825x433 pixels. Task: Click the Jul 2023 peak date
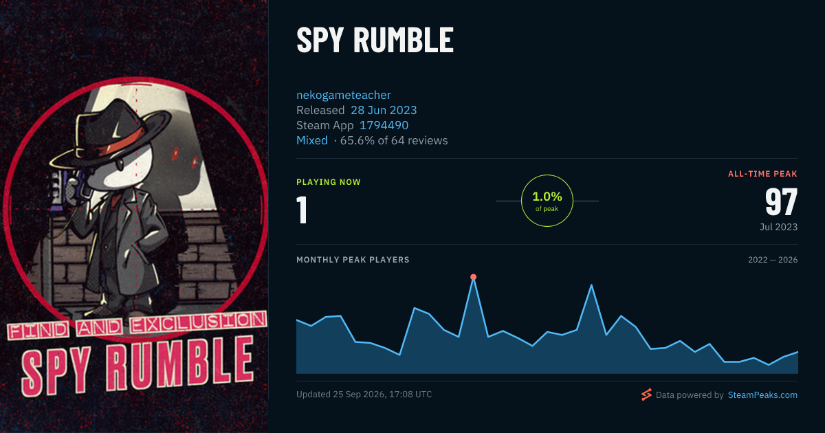[780, 227]
